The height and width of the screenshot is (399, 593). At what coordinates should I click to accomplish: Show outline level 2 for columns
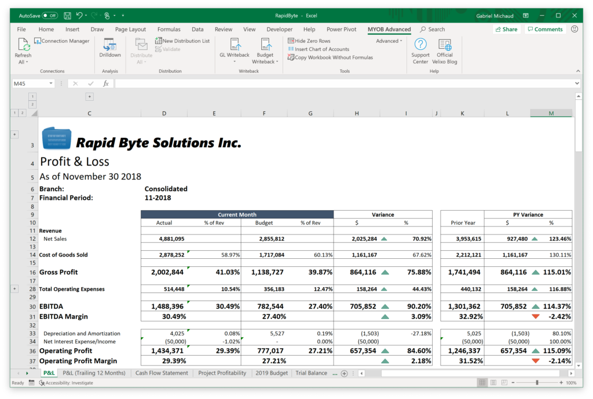32,104
